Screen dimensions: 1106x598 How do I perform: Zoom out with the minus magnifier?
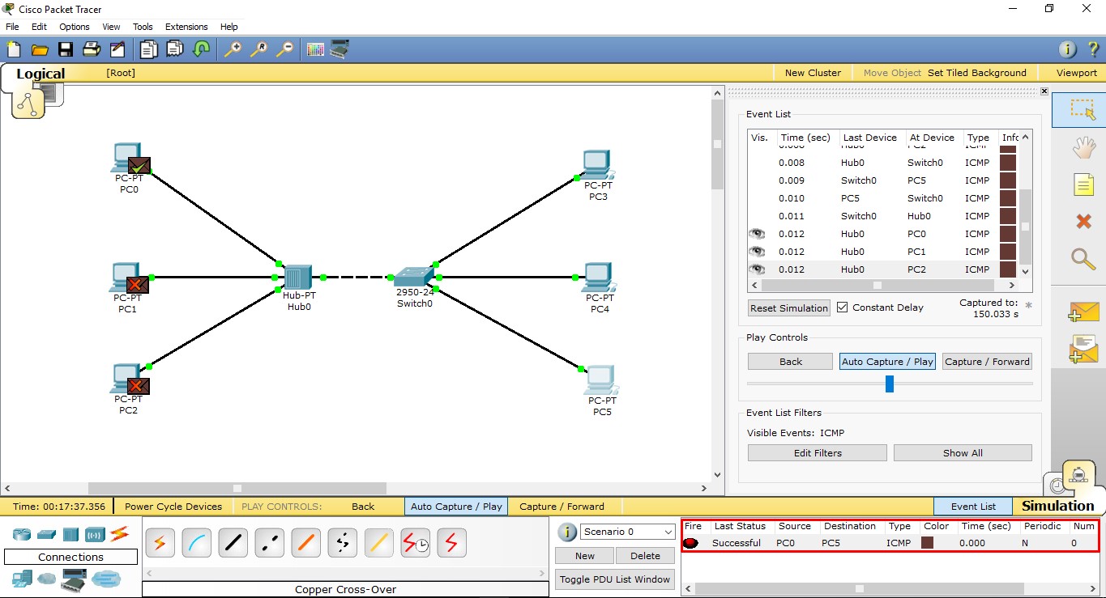point(284,49)
